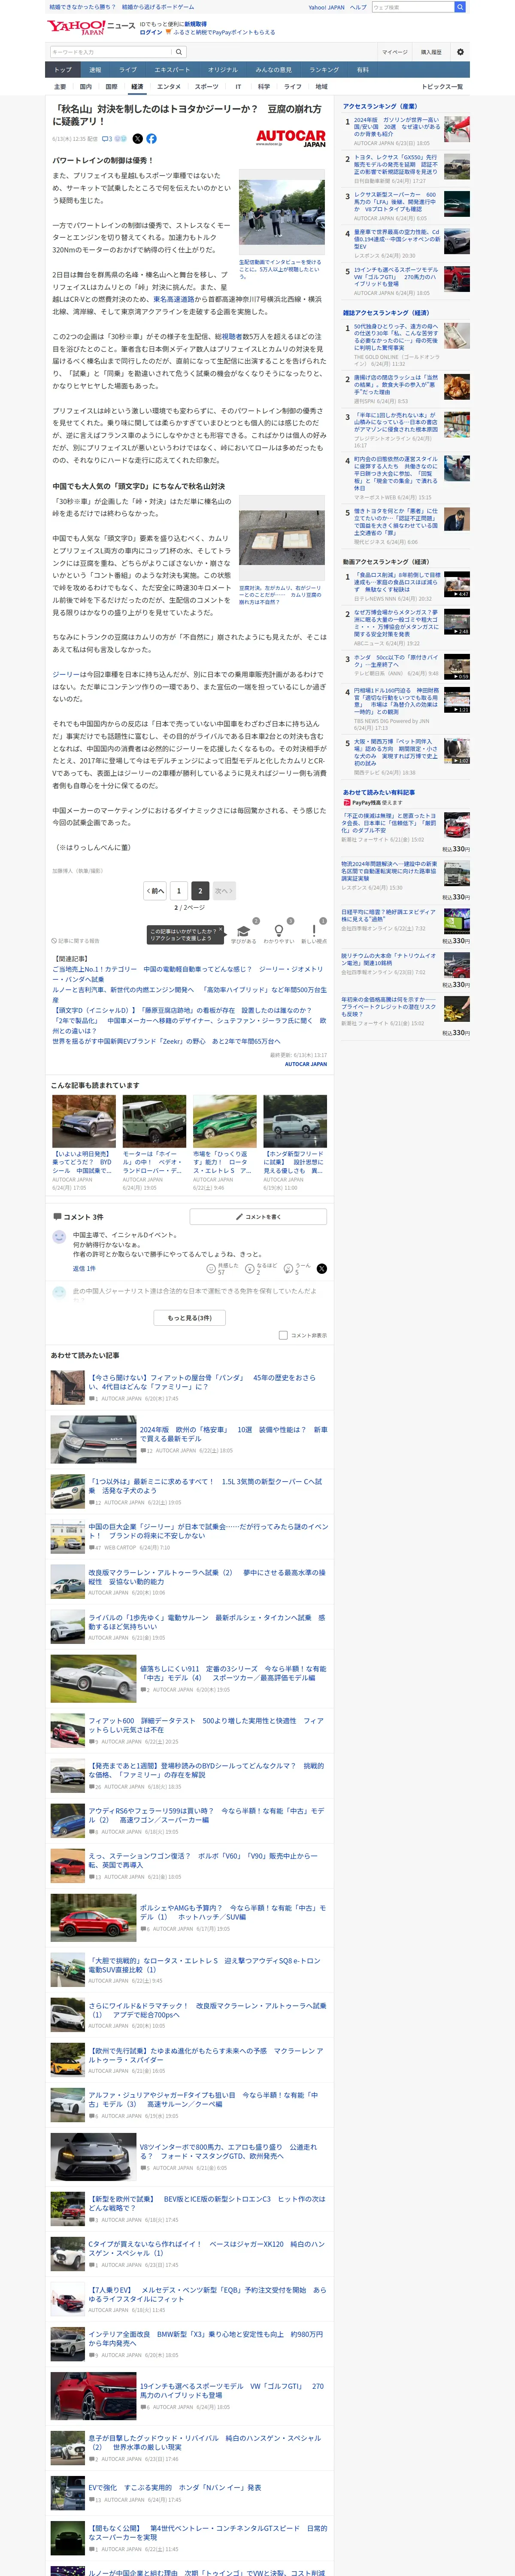Open マイページ button

coord(394,52)
